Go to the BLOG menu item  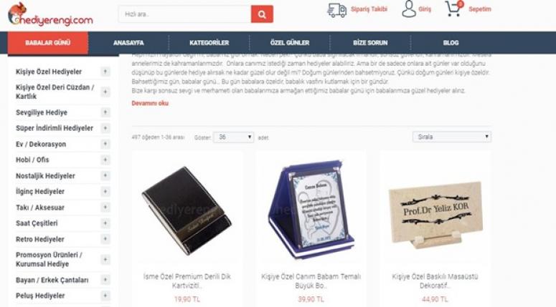coord(451,43)
